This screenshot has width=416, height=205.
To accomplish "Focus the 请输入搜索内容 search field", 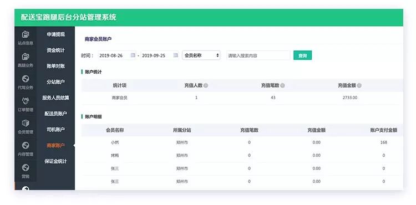I will pyautogui.click(x=258, y=55).
